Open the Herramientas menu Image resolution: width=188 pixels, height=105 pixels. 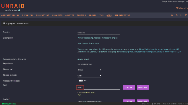pos(122,15)
